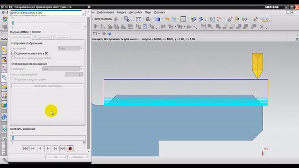Open the Окно menu

click(x=148, y=12)
